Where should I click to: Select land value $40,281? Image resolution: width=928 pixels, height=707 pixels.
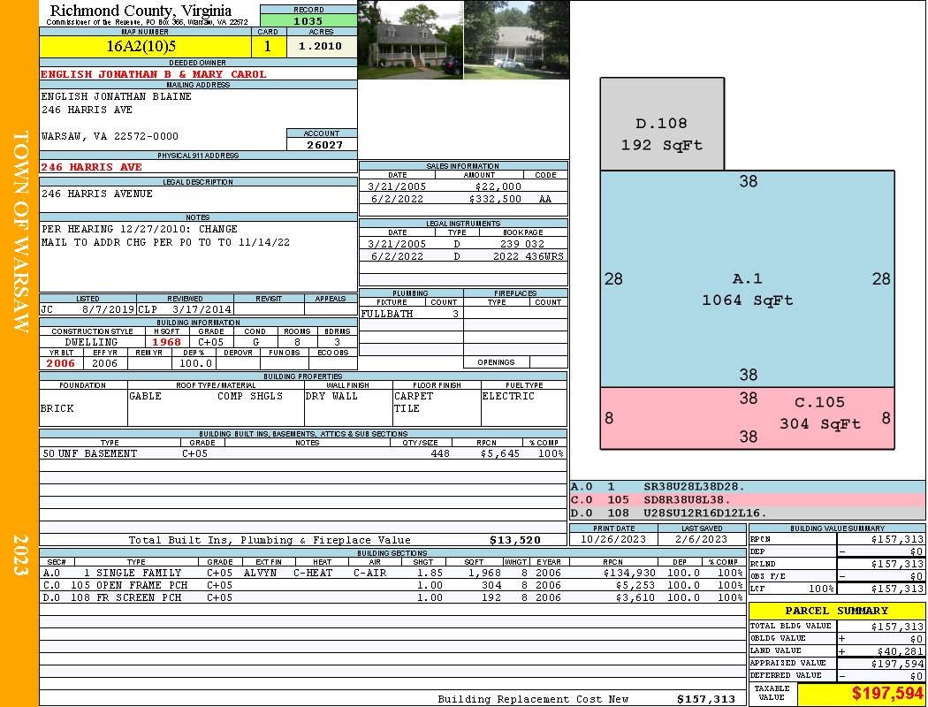coord(900,650)
